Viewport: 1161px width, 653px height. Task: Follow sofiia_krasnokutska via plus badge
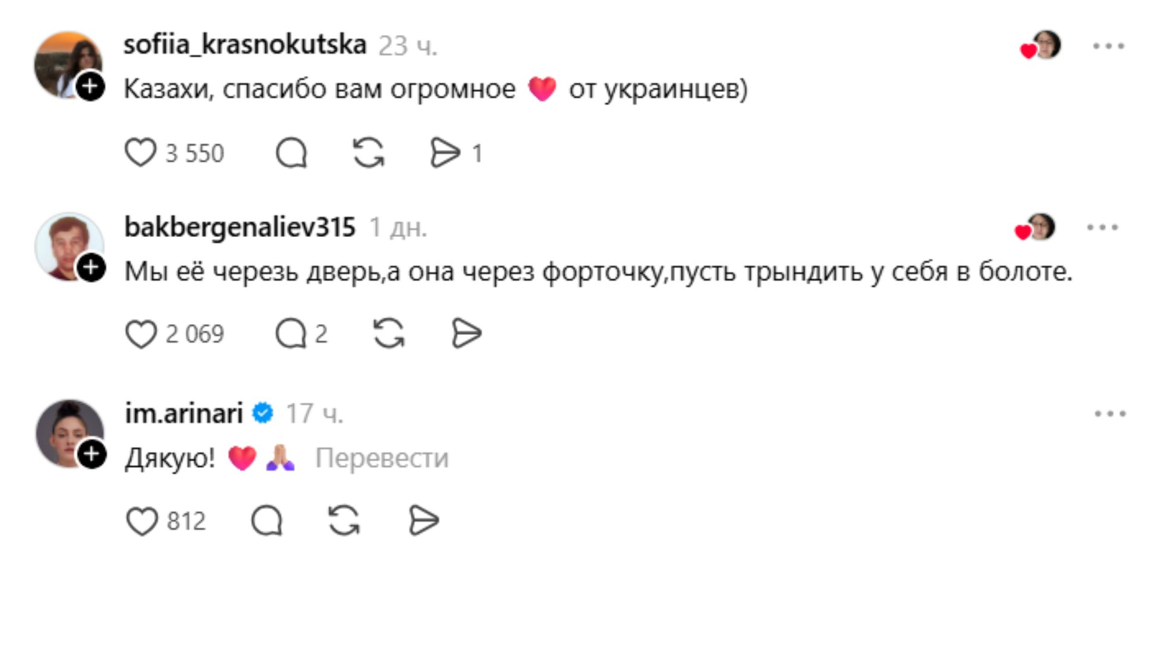pos(91,86)
